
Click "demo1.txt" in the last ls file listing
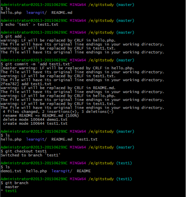tap(11, 171)
